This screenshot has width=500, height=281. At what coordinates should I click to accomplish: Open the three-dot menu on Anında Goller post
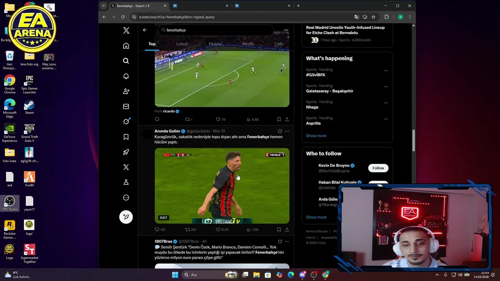[x=287, y=131]
